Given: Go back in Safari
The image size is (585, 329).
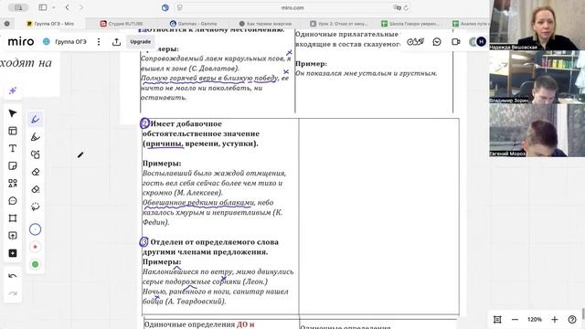Looking at the screenshot, I should pyautogui.click(x=68, y=7).
